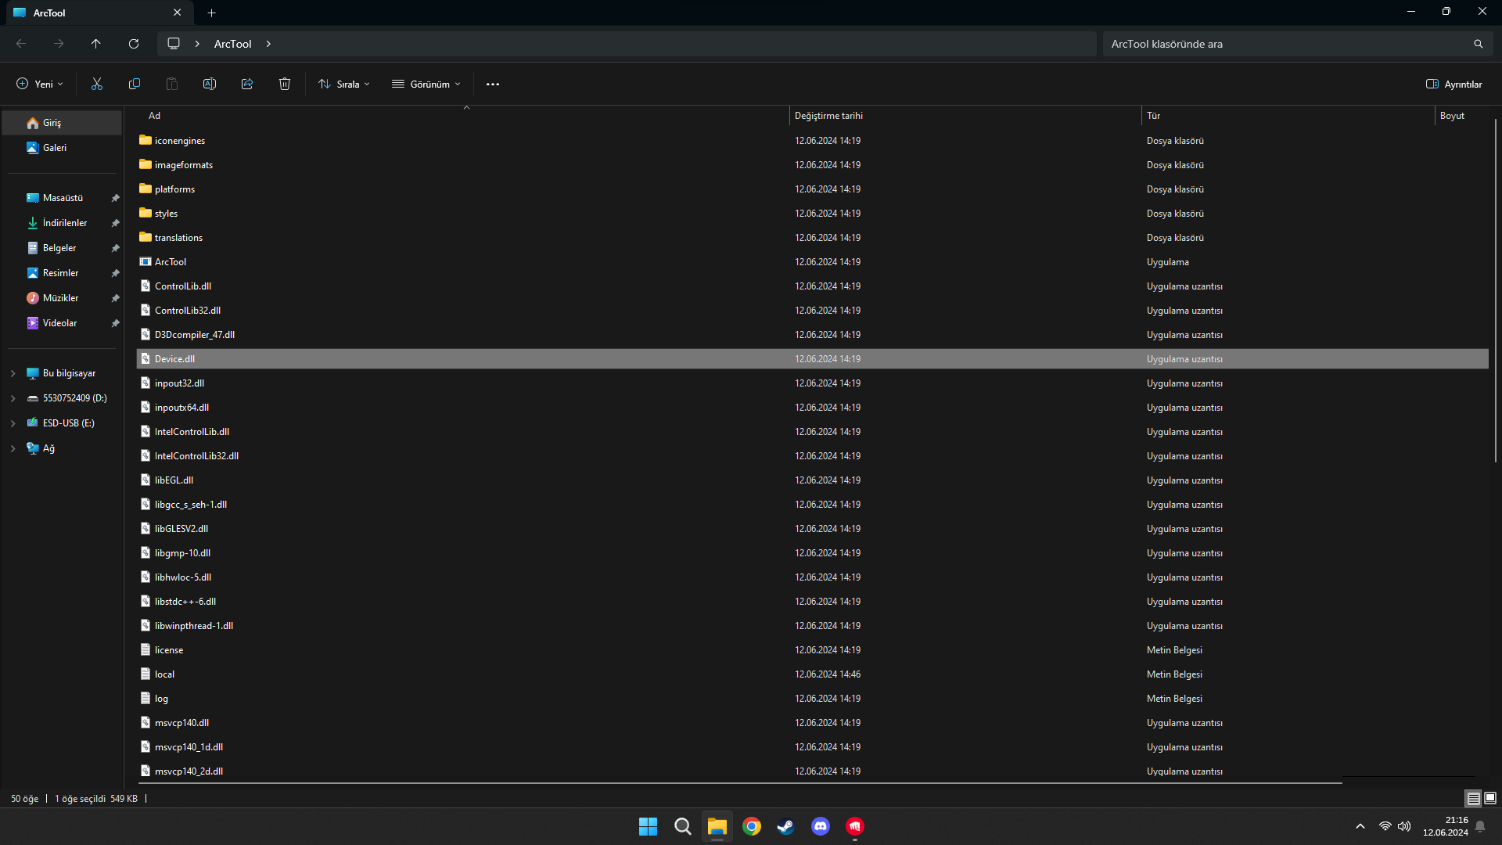The width and height of the screenshot is (1502, 845).
Task: Sort by the Ad column header
Action: coord(463,116)
